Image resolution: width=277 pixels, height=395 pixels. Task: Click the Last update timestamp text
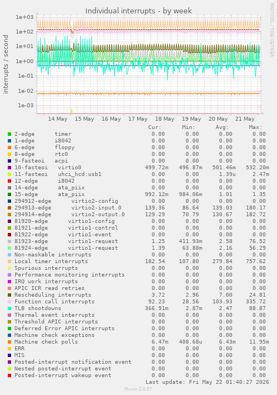(207, 382)
